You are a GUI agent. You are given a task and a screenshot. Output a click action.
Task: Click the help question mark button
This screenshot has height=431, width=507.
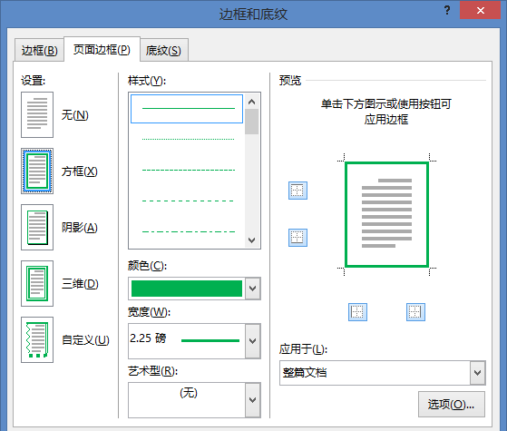447,10
